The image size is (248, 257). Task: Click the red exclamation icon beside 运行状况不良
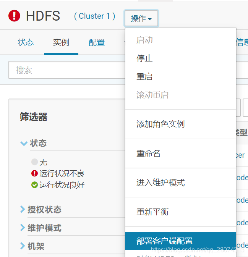point(35,173)
